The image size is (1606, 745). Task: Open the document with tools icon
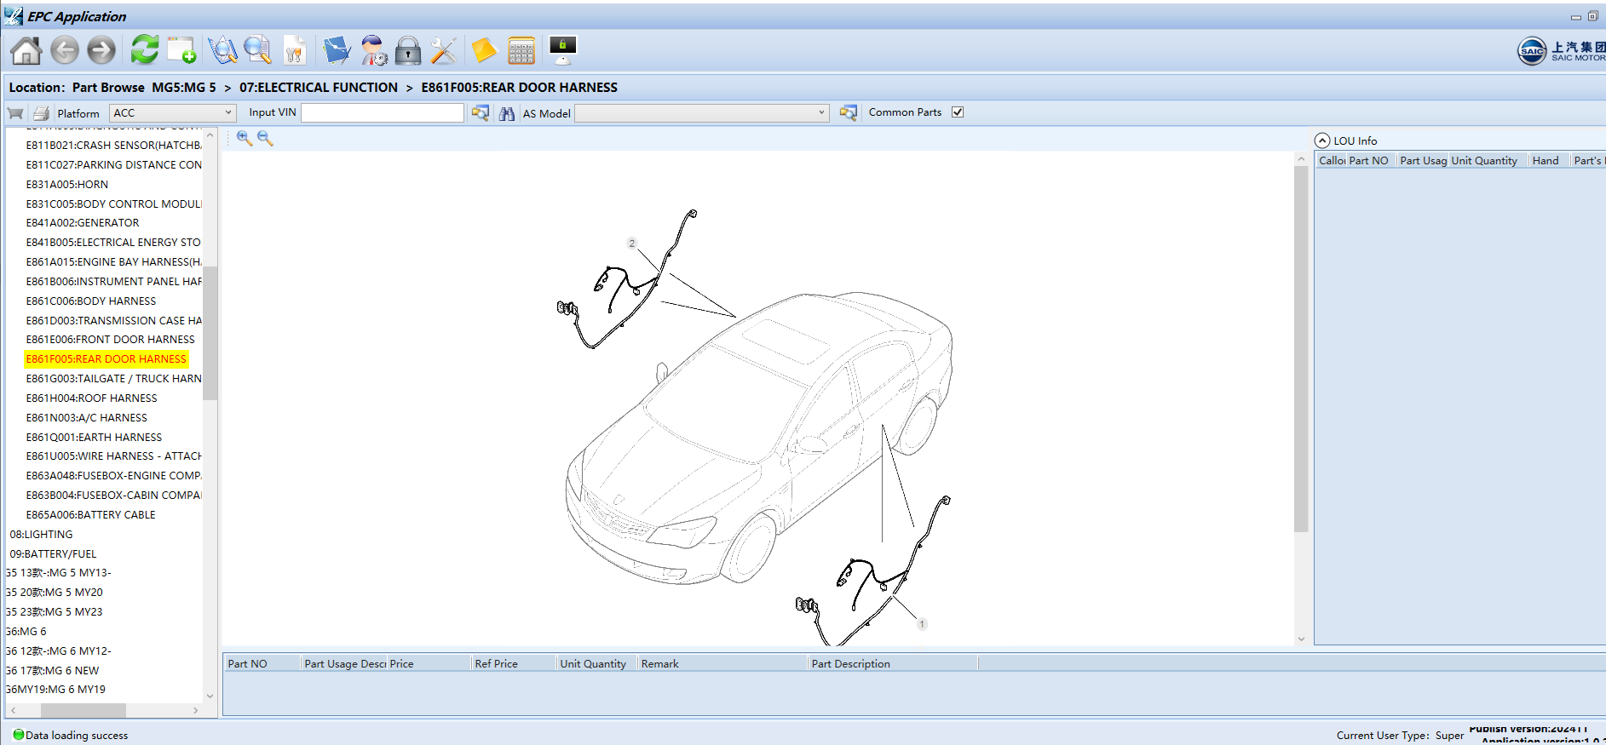(x=295, y=50)
